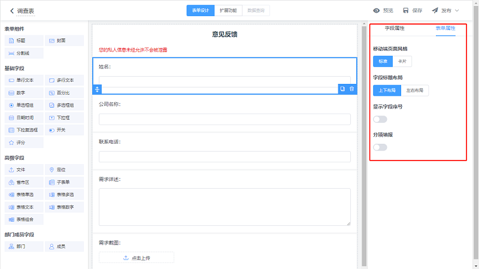Image resolution: width=479 pixels, height=269 pixels.
Task: Click the 点击上传 upload button
Action: pos(137,258)
